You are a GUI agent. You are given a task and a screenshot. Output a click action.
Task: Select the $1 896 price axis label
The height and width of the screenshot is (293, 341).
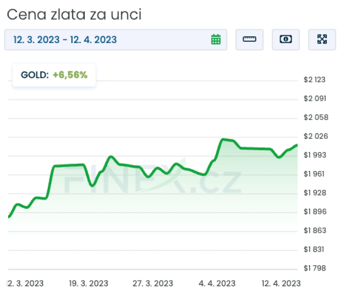(315, 211)
